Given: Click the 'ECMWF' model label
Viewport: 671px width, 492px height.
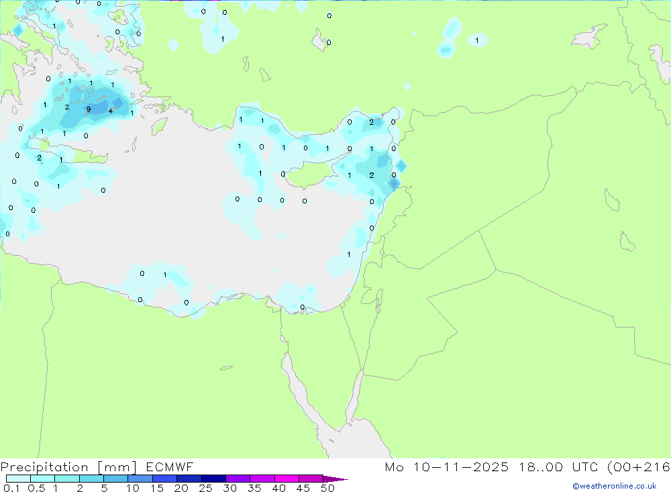Looking at the screenshot, I should click(170, 467).
